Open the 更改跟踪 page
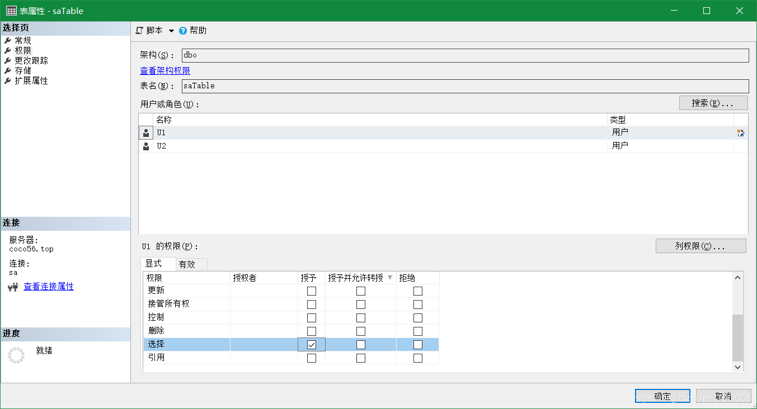757x409 pixels. [31, 61]
